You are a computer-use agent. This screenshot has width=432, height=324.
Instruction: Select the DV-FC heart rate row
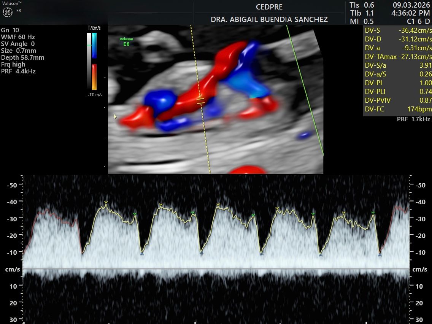click(x=398, y=109)
